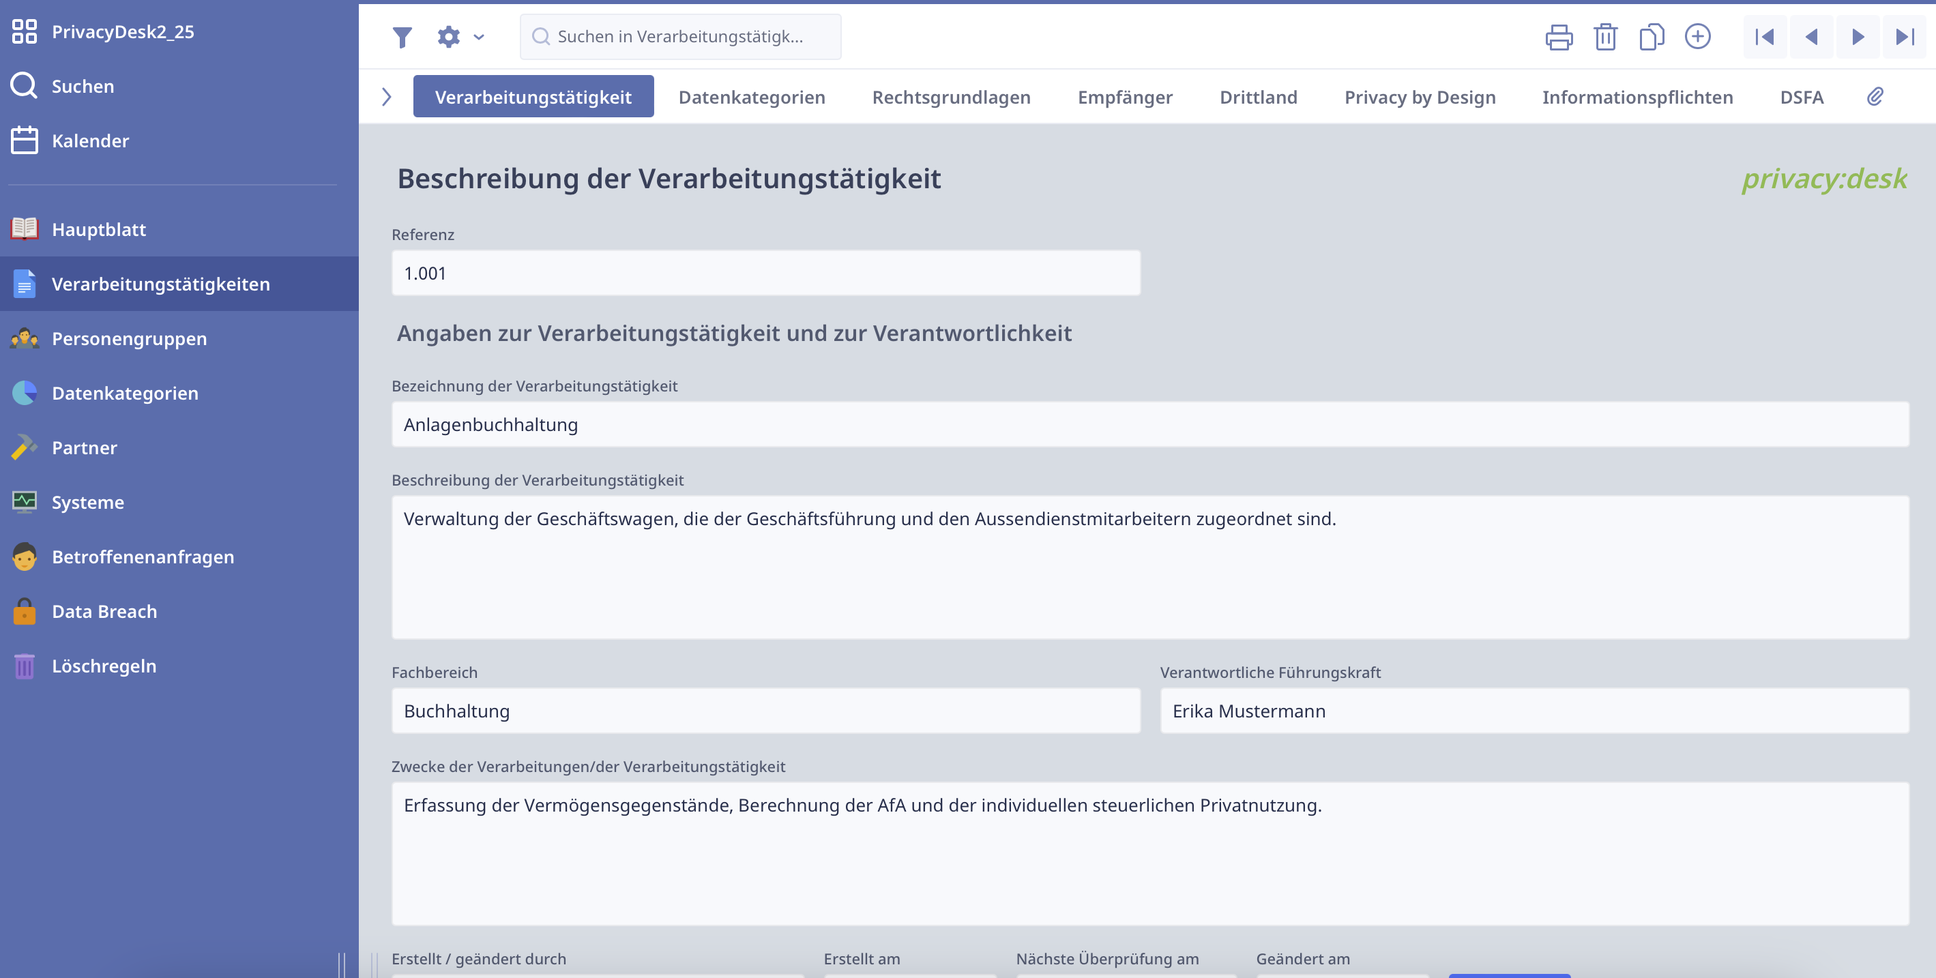1936x978 pixels.
Task: Delete record with trash icon
Action: [x=1605, y=37]
